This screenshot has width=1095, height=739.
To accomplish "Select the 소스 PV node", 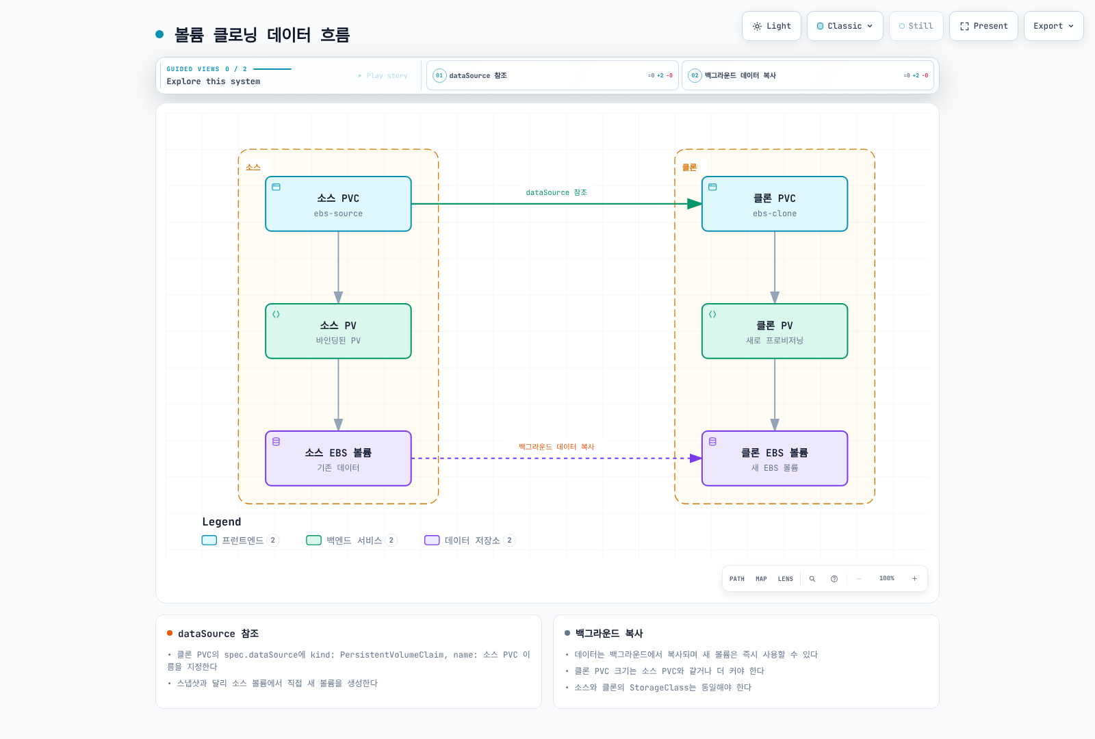I will click(x=338, y=331).
